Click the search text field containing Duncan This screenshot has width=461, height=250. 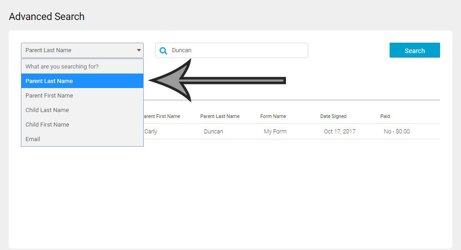click(236, 50)
